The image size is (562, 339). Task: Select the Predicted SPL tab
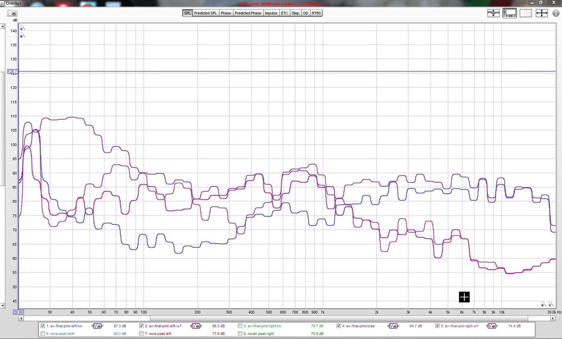click(205, 13)
